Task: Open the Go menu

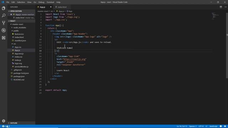Action: [35, 2]
